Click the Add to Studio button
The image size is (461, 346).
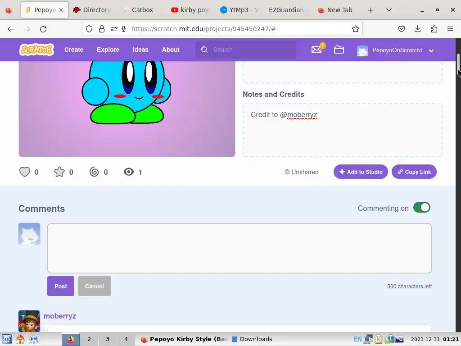click(x=361, y=172)
